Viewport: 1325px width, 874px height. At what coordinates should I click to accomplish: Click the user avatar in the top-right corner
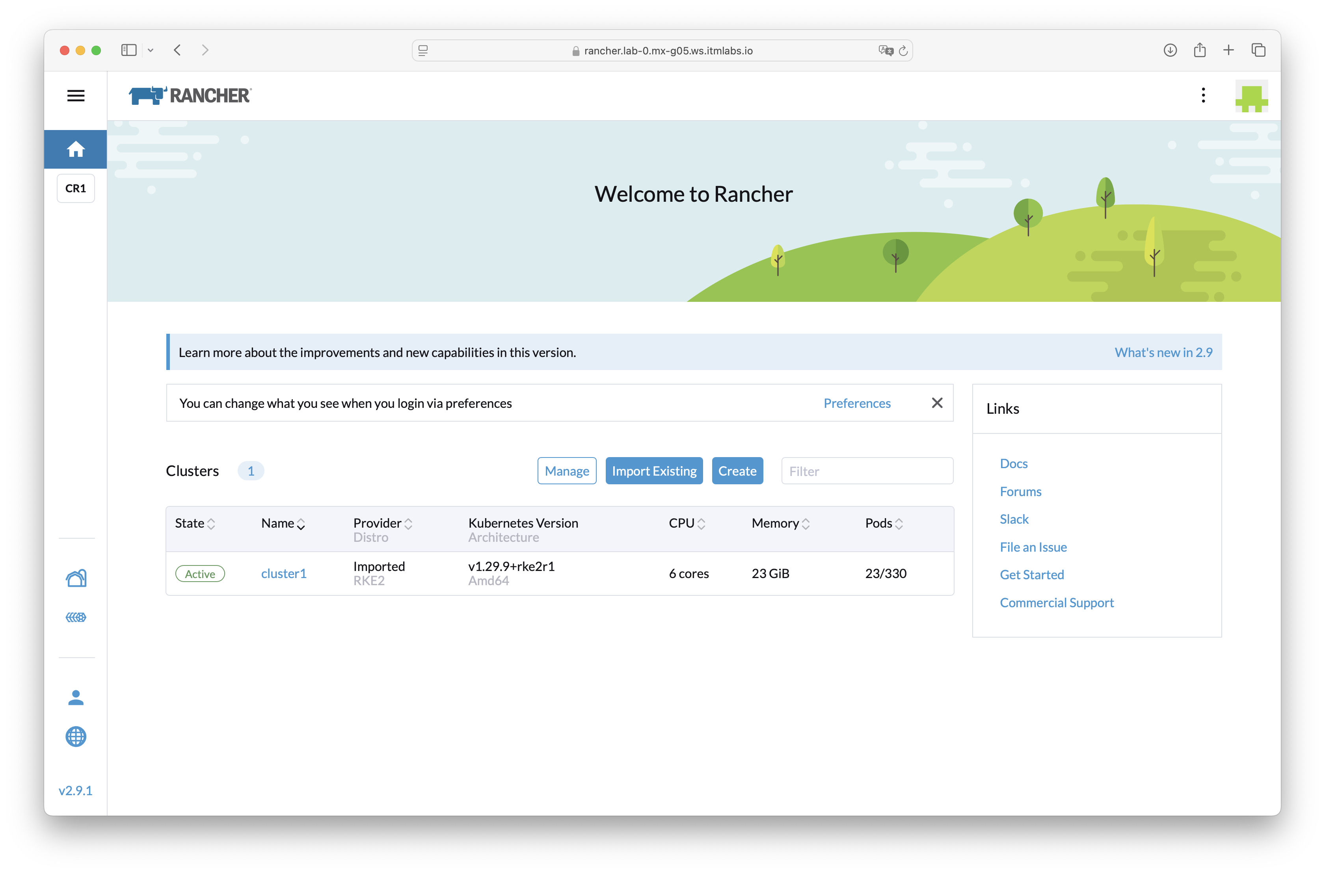pyautogui.click(x=1251, y=95)
